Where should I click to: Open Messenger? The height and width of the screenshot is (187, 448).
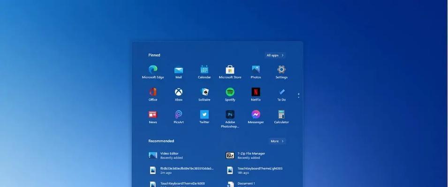(256, 117)
